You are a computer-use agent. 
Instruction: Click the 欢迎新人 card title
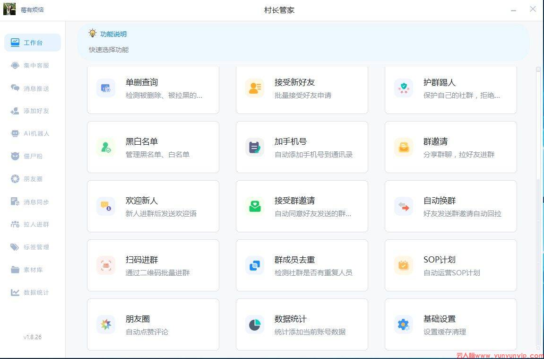[x=142, y=201]
